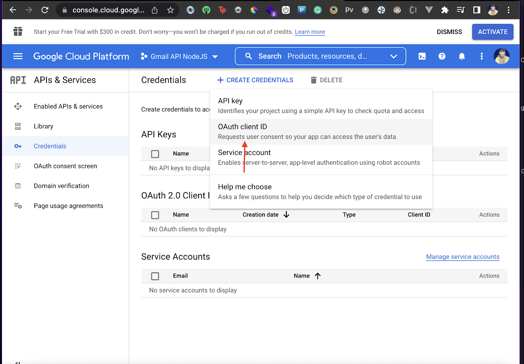
Task: Tick the Service Accounts select-all checkbox
Action: click(155, 276)
